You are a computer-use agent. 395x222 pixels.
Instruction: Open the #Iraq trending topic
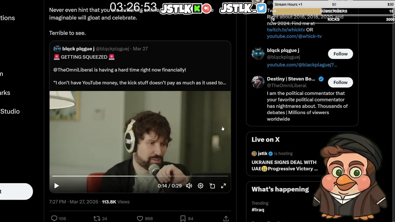point(258,210)
